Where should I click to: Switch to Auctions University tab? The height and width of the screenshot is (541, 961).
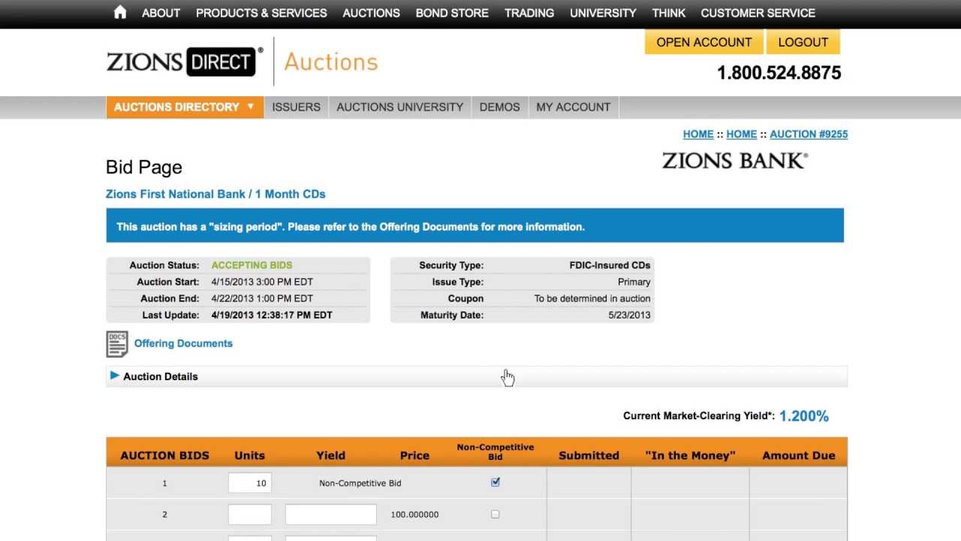tap(399, 107)
